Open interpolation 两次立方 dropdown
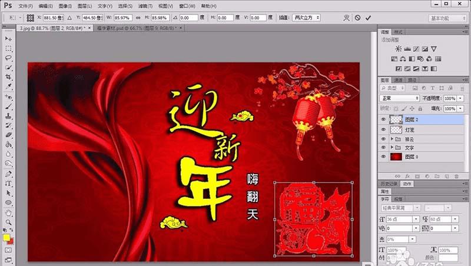The height and width of the screenshot is (266, 471). click(x=306, y=18)
